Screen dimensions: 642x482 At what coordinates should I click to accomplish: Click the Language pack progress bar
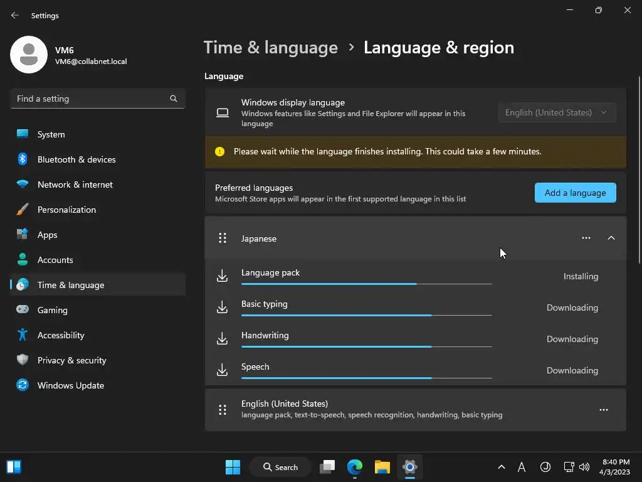(366, 284)
